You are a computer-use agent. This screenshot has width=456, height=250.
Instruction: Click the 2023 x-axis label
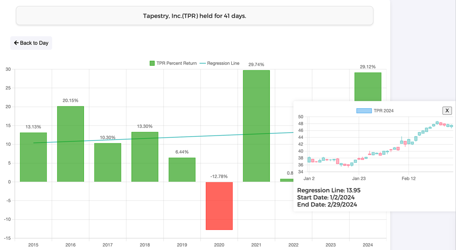click(x=331, y=245)
